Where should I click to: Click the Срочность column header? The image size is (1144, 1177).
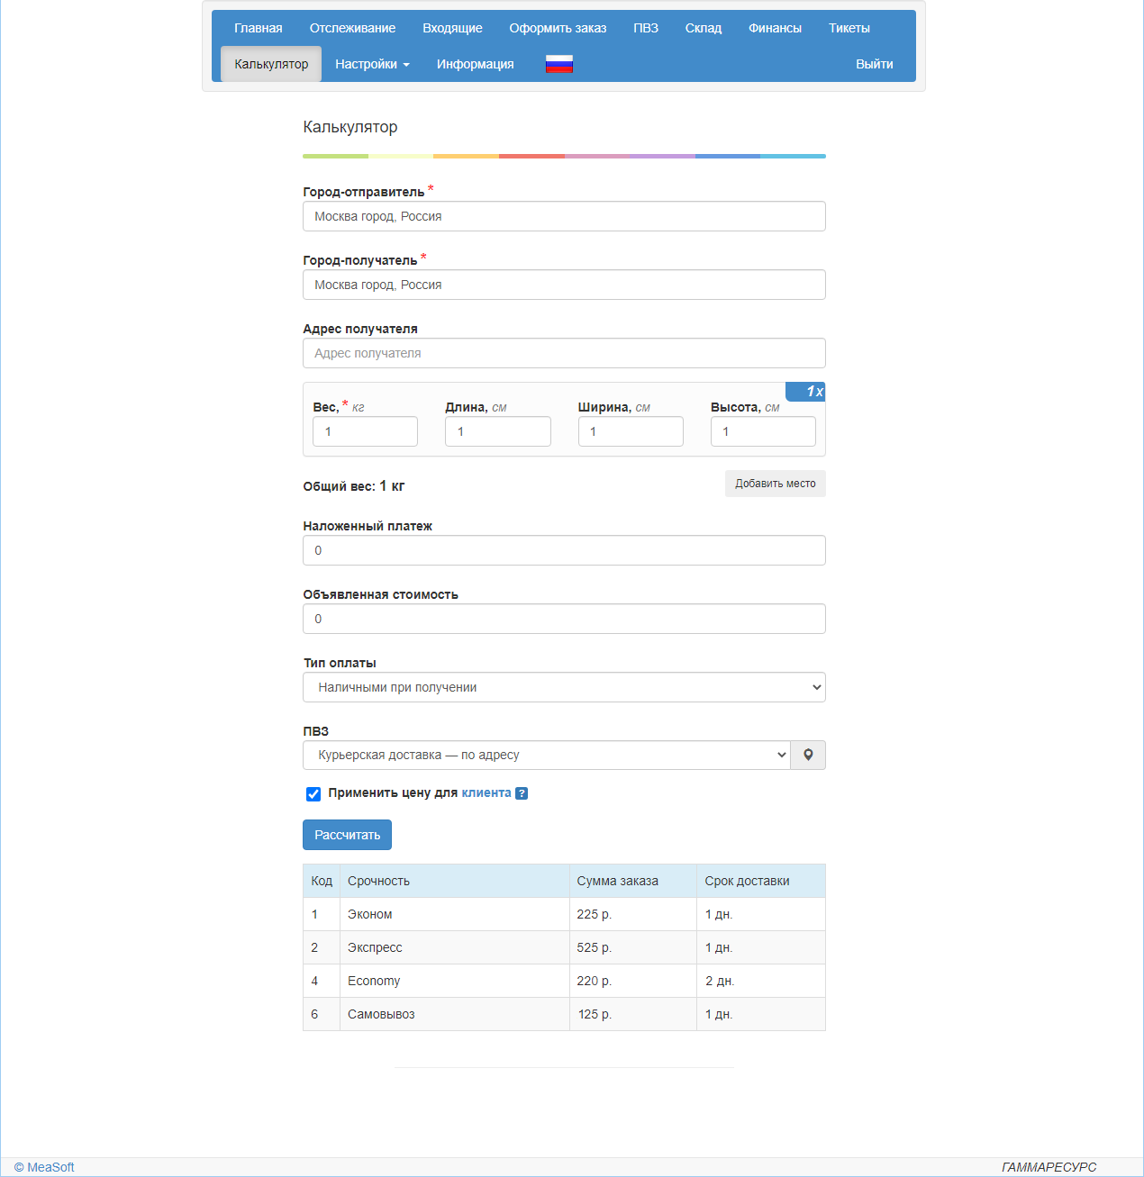point(455,881)
